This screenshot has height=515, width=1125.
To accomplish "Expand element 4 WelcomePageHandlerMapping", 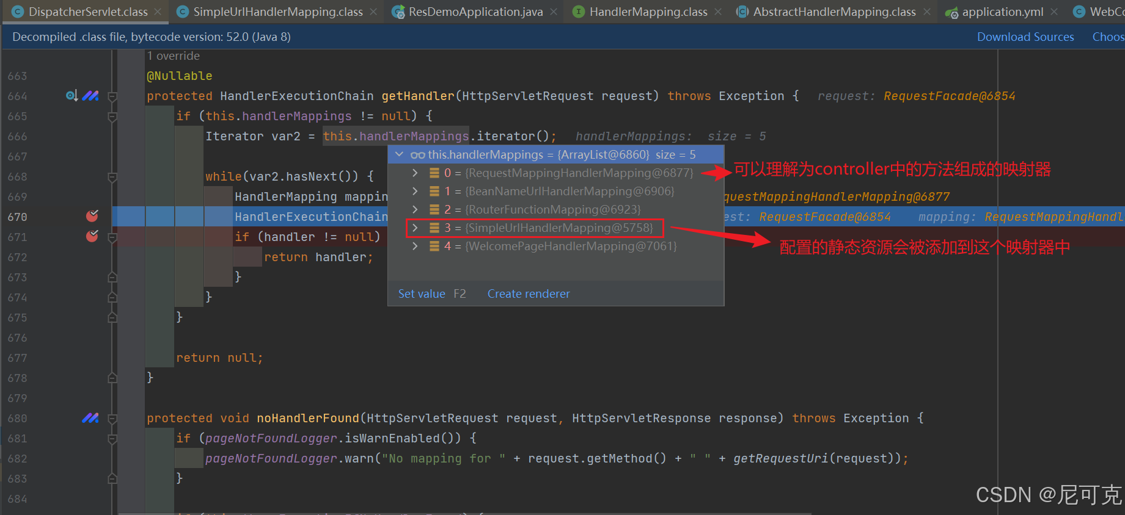I will pyautogui.click(x=415, y=246).
